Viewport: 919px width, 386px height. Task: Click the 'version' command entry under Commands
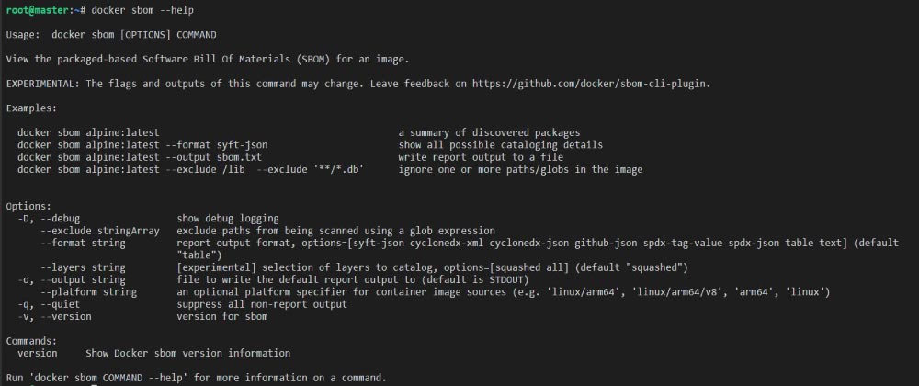(38, 353)
